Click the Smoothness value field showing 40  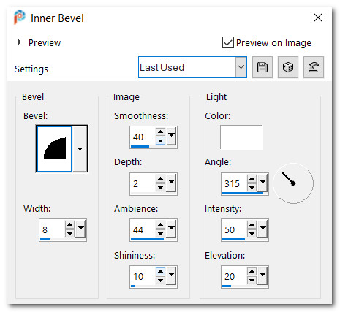[x=143, y=137]
